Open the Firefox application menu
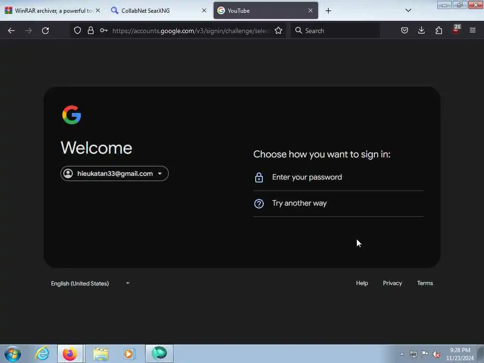 (473, 30)
